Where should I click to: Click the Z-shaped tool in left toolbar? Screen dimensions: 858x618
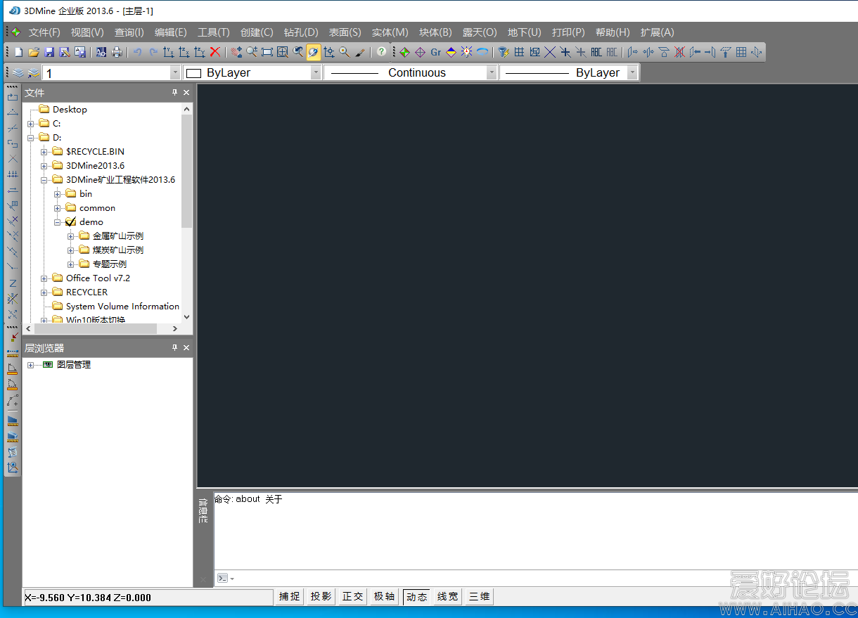pos(13,283)
